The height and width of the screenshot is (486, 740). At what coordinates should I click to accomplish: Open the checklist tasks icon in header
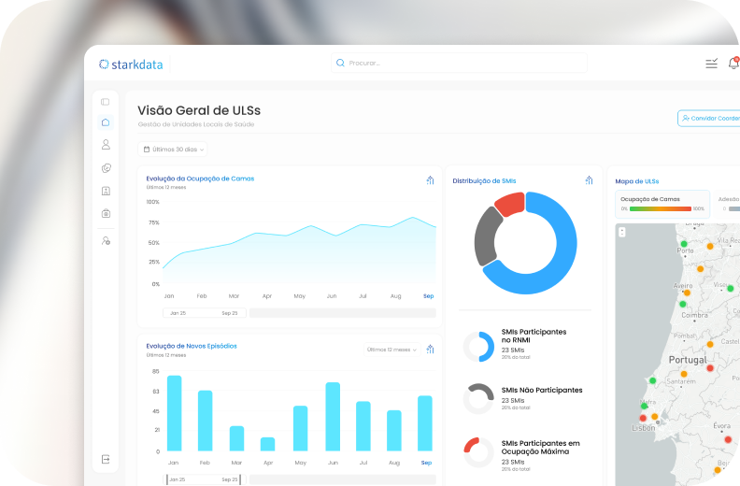[711, 64]
